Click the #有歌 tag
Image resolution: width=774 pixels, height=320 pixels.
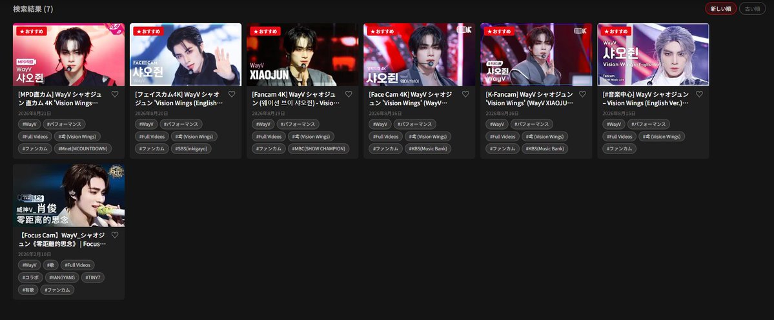[x=28, y=290]
